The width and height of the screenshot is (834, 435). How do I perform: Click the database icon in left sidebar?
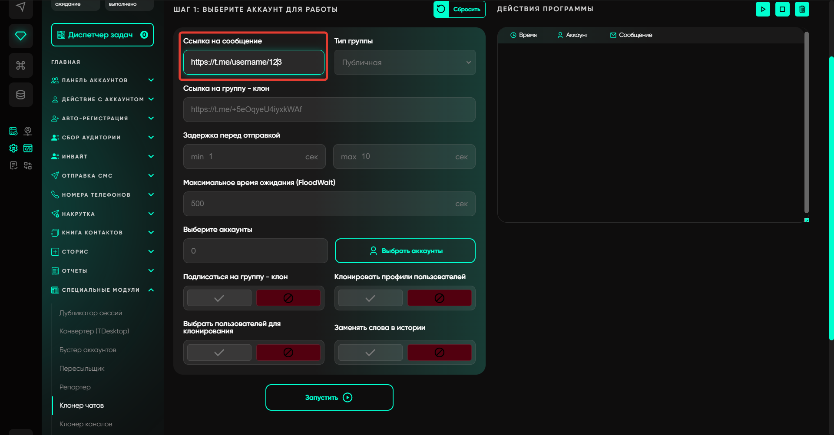point(20,95)
